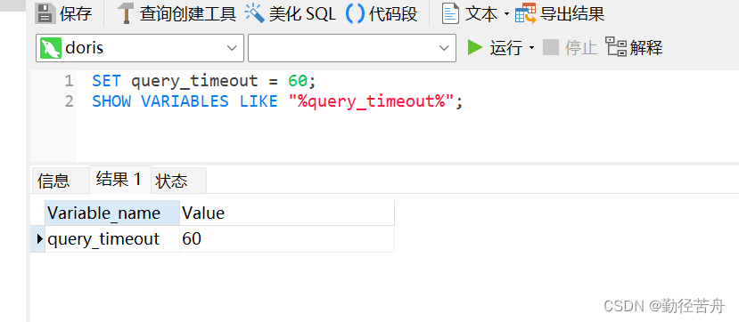Expand the text 文本 dropdown arrow
Image resolution: width=739 pixels, height=322 pixels.
pos(506,14)
